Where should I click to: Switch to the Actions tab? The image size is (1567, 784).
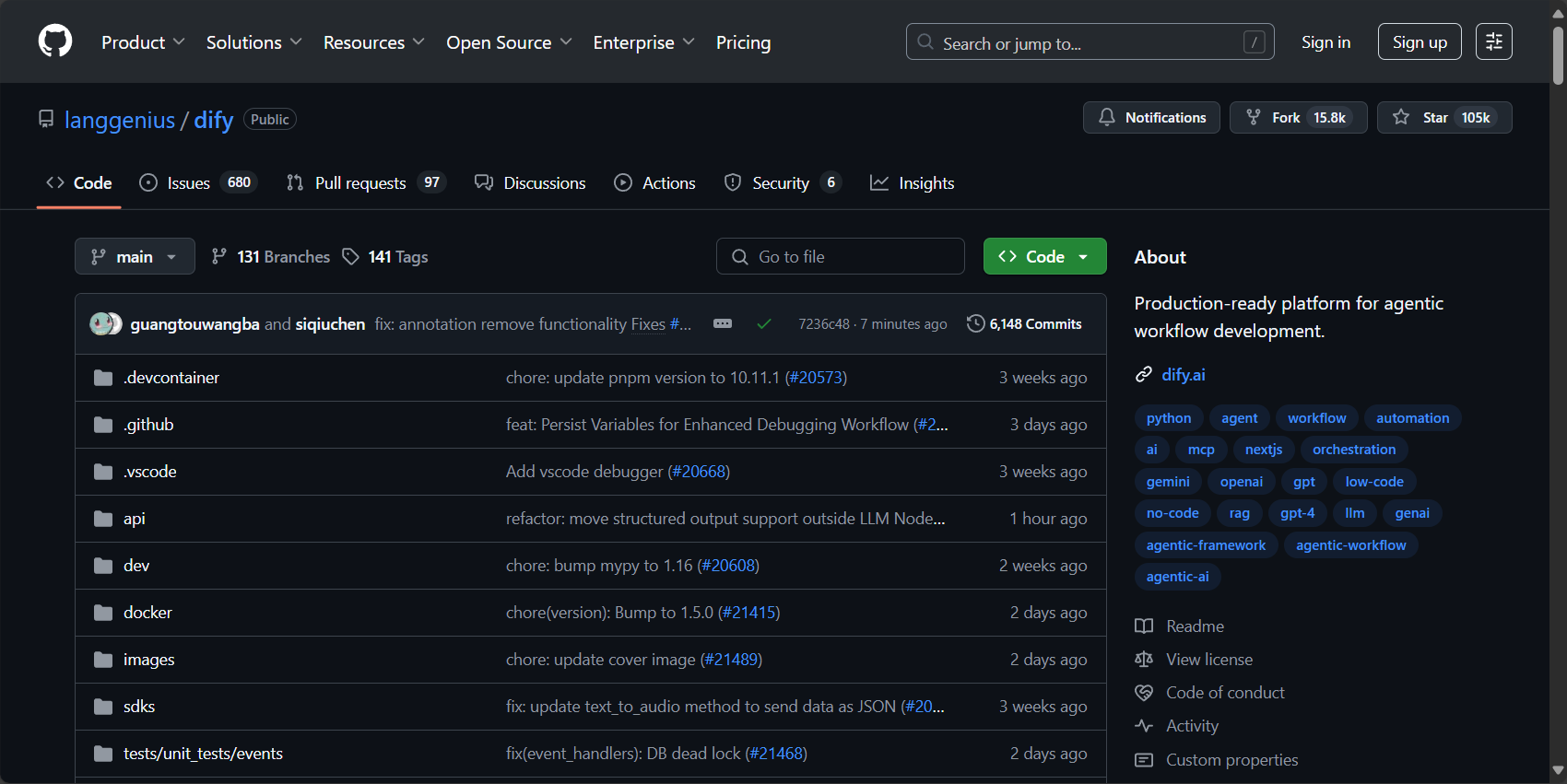[x=654, y=182]
